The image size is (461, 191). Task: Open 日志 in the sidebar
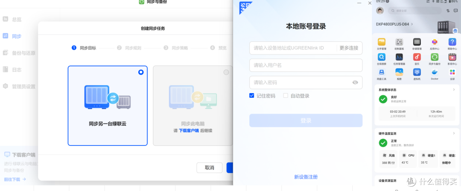(12, 70)
